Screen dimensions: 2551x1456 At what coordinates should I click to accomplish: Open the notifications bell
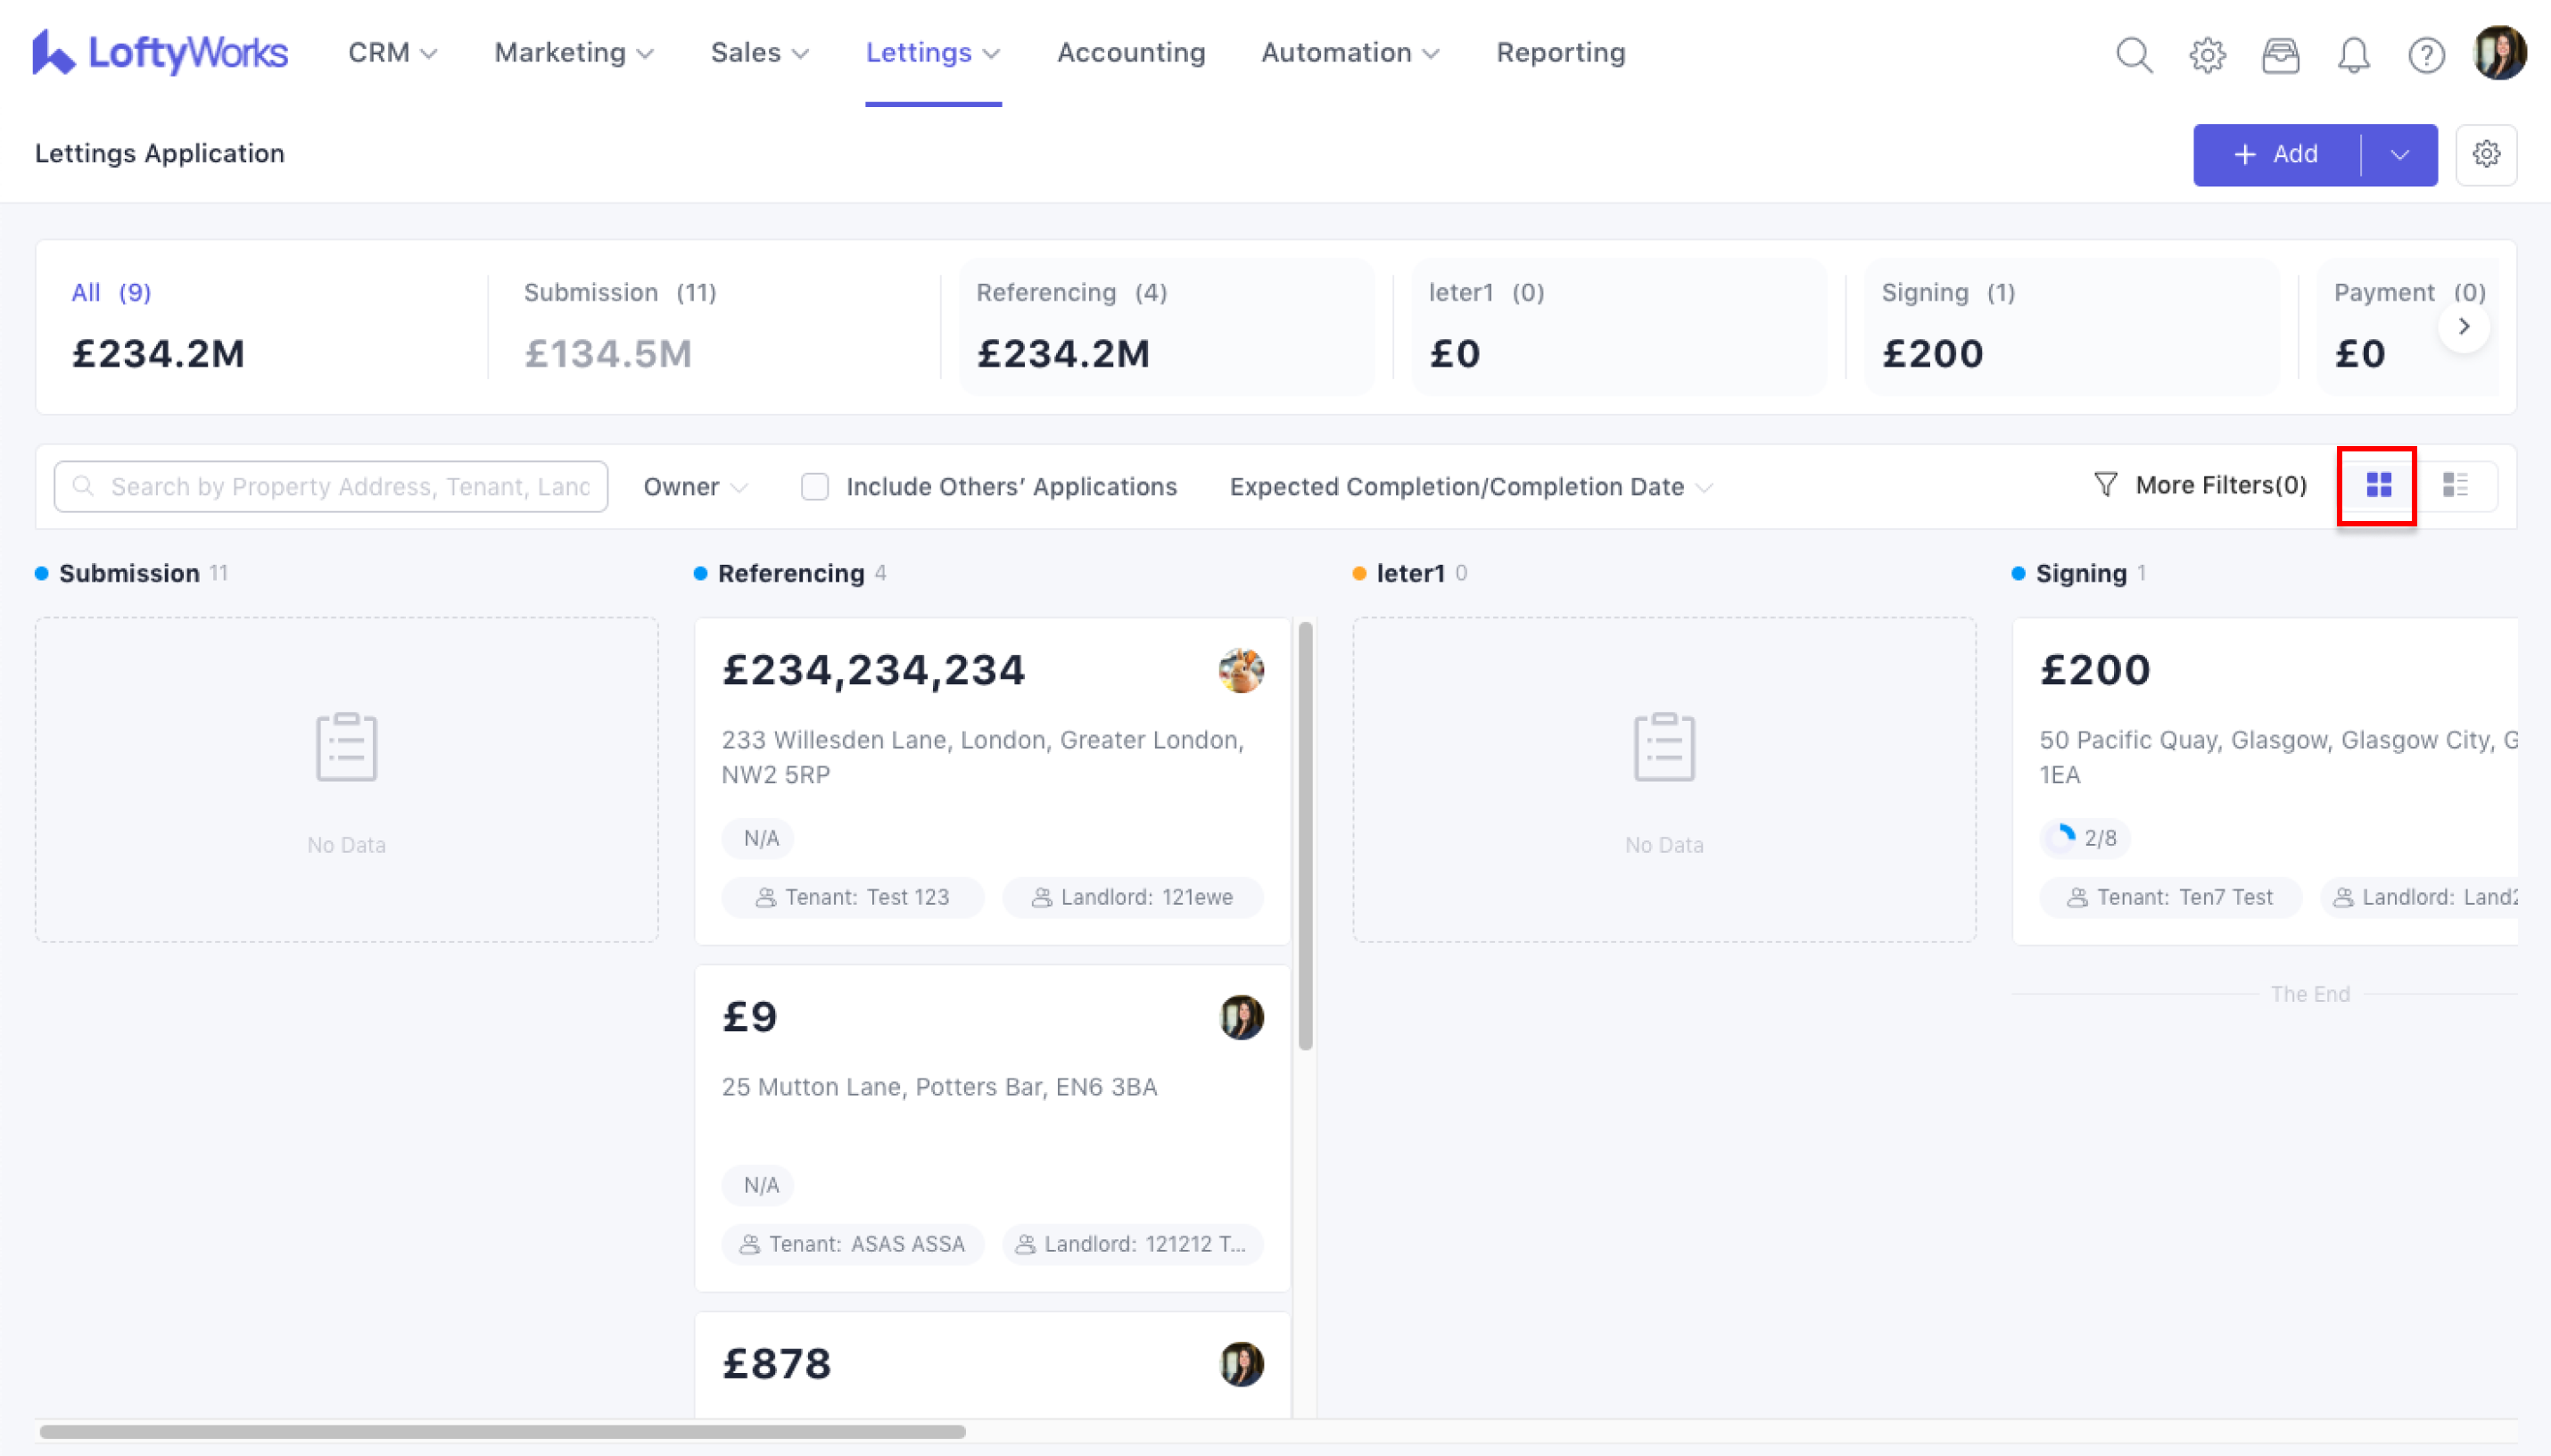point(2353,54)
